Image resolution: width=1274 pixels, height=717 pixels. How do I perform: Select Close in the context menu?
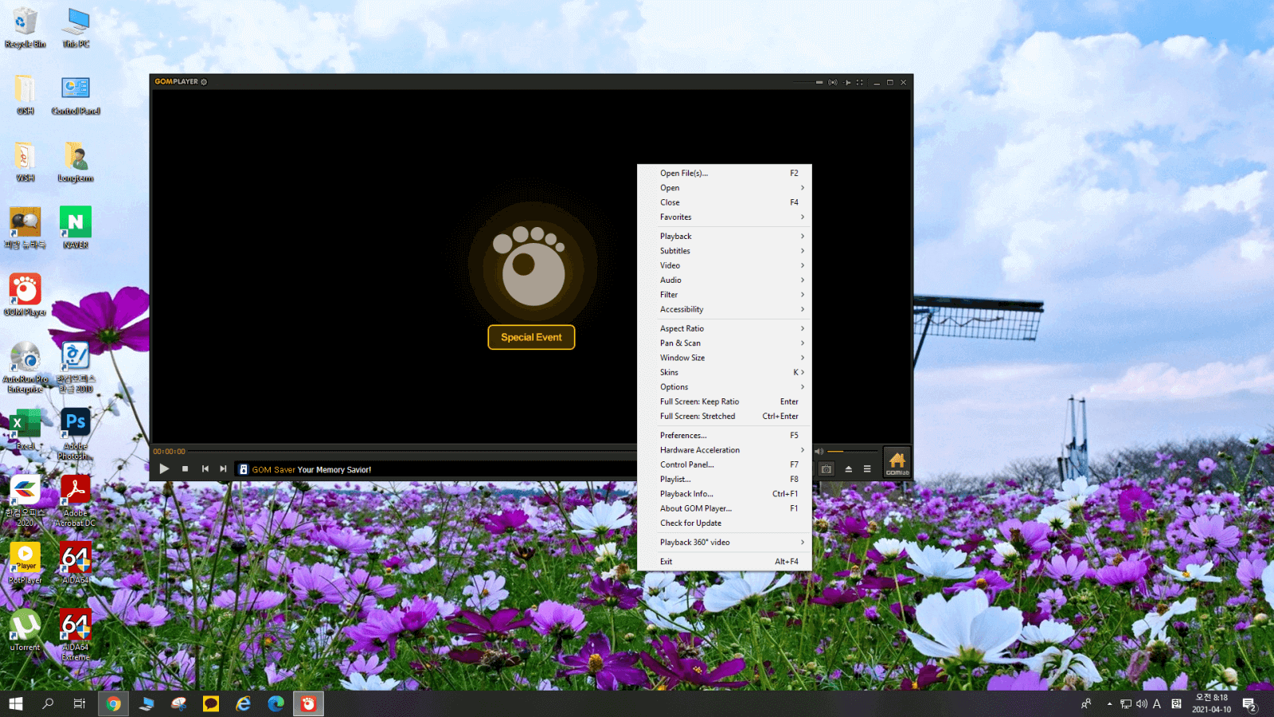(725, 202)
